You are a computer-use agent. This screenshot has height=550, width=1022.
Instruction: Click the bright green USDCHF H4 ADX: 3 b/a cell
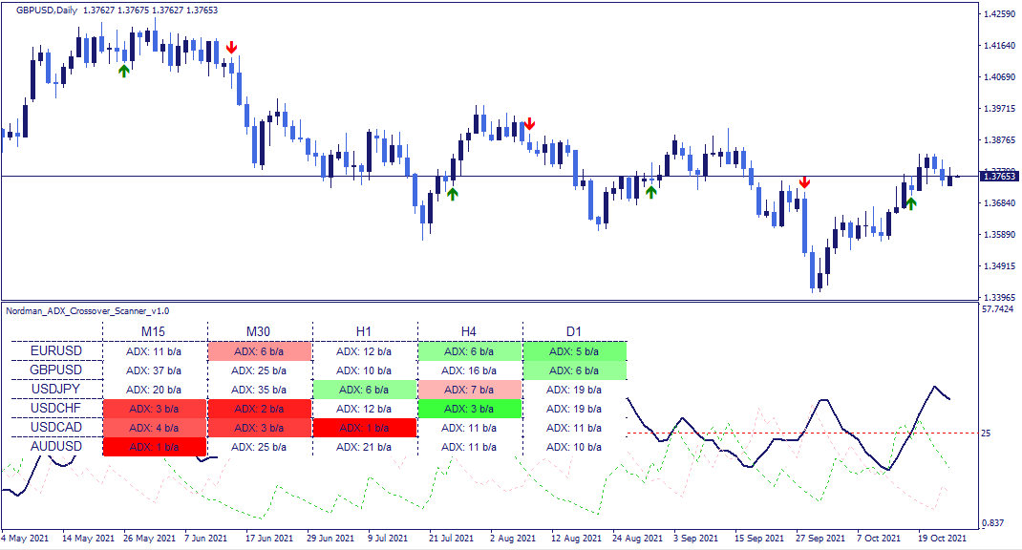pyautogui.click(x=469, y=409)
